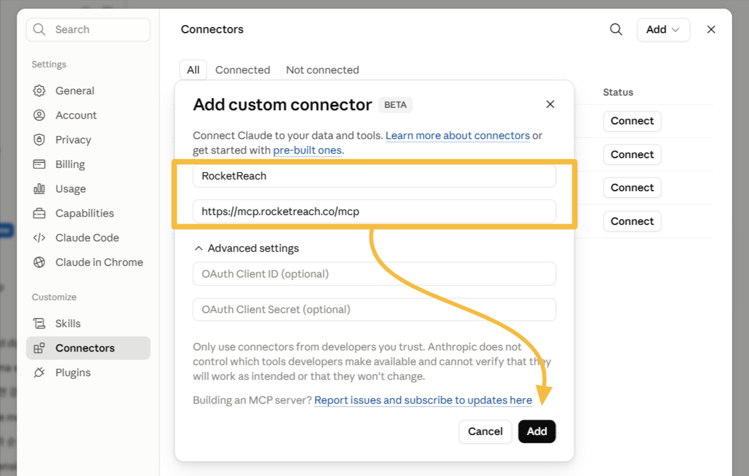749x476 pixels.
Task: Select the Account person icon
Action: click(x=39, y=115)
